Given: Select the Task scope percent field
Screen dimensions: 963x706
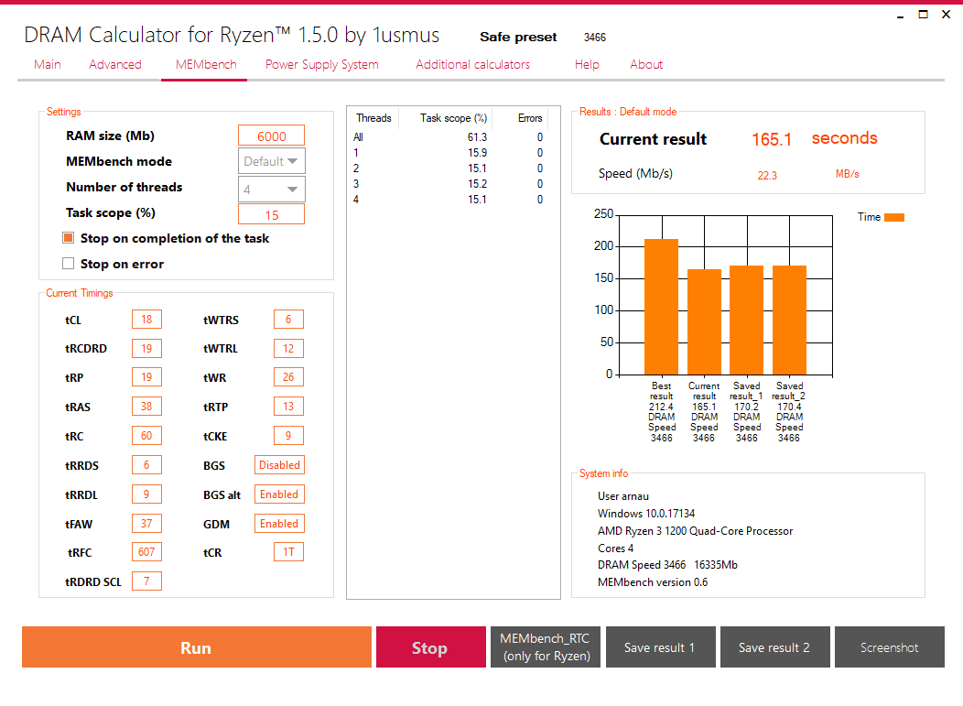Looking at the screenshot, I should tap(272, 214).
